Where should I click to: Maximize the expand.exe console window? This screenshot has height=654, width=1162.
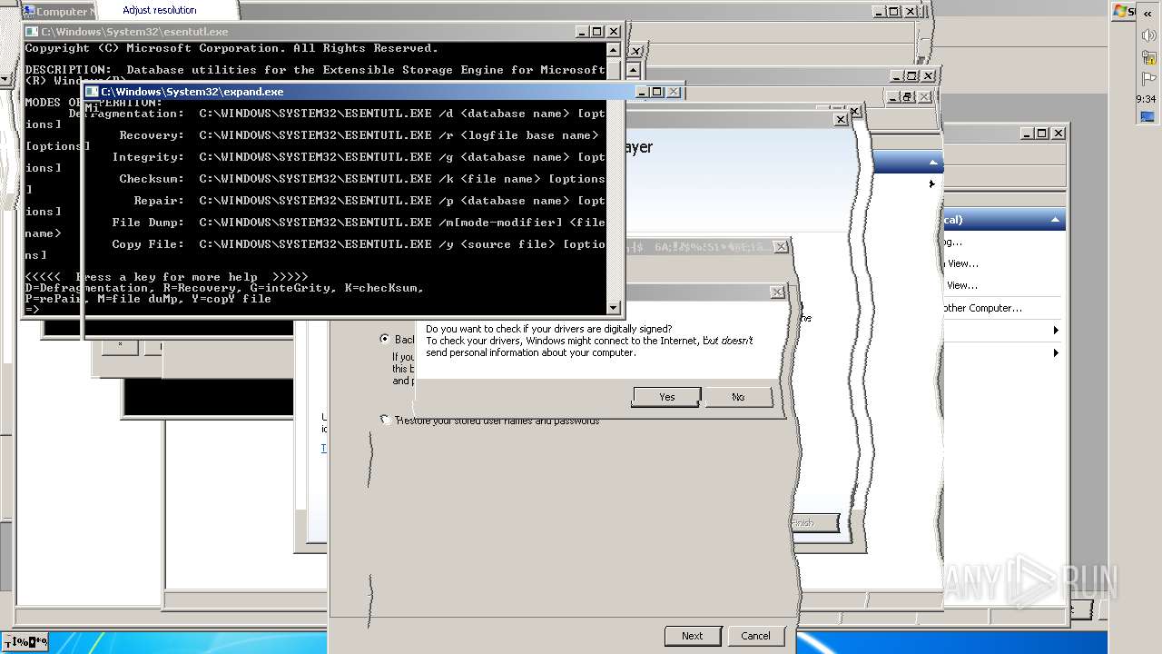point(658,92)
